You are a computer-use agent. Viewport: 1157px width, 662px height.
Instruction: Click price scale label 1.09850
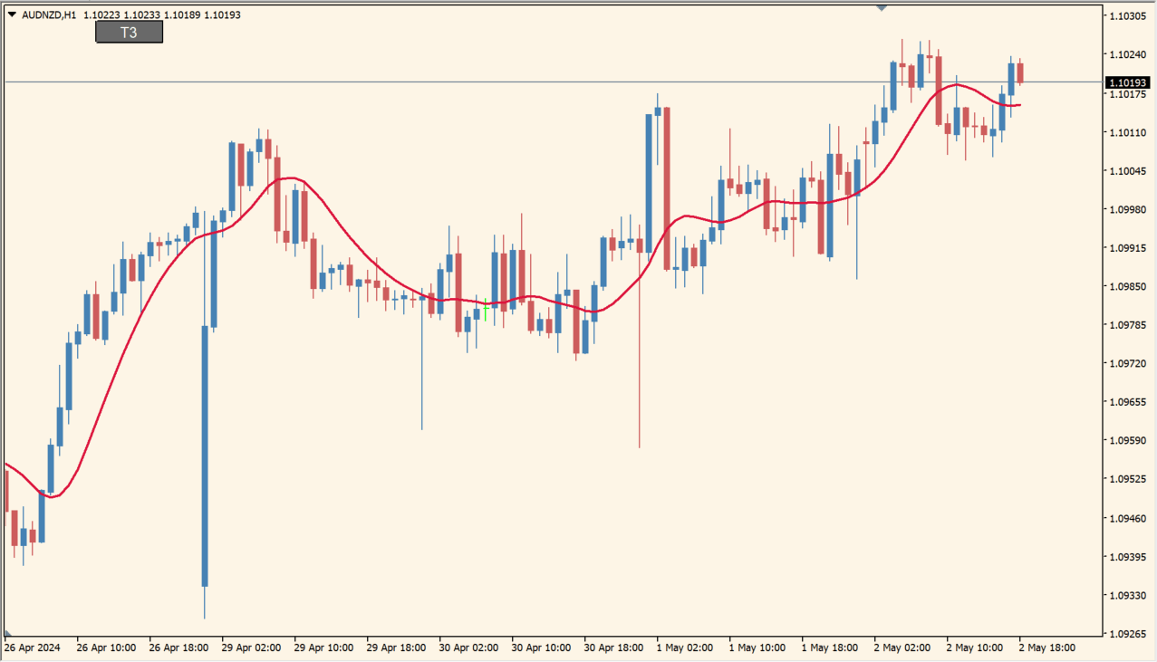pyautogui.click(x=1128, y=287)
